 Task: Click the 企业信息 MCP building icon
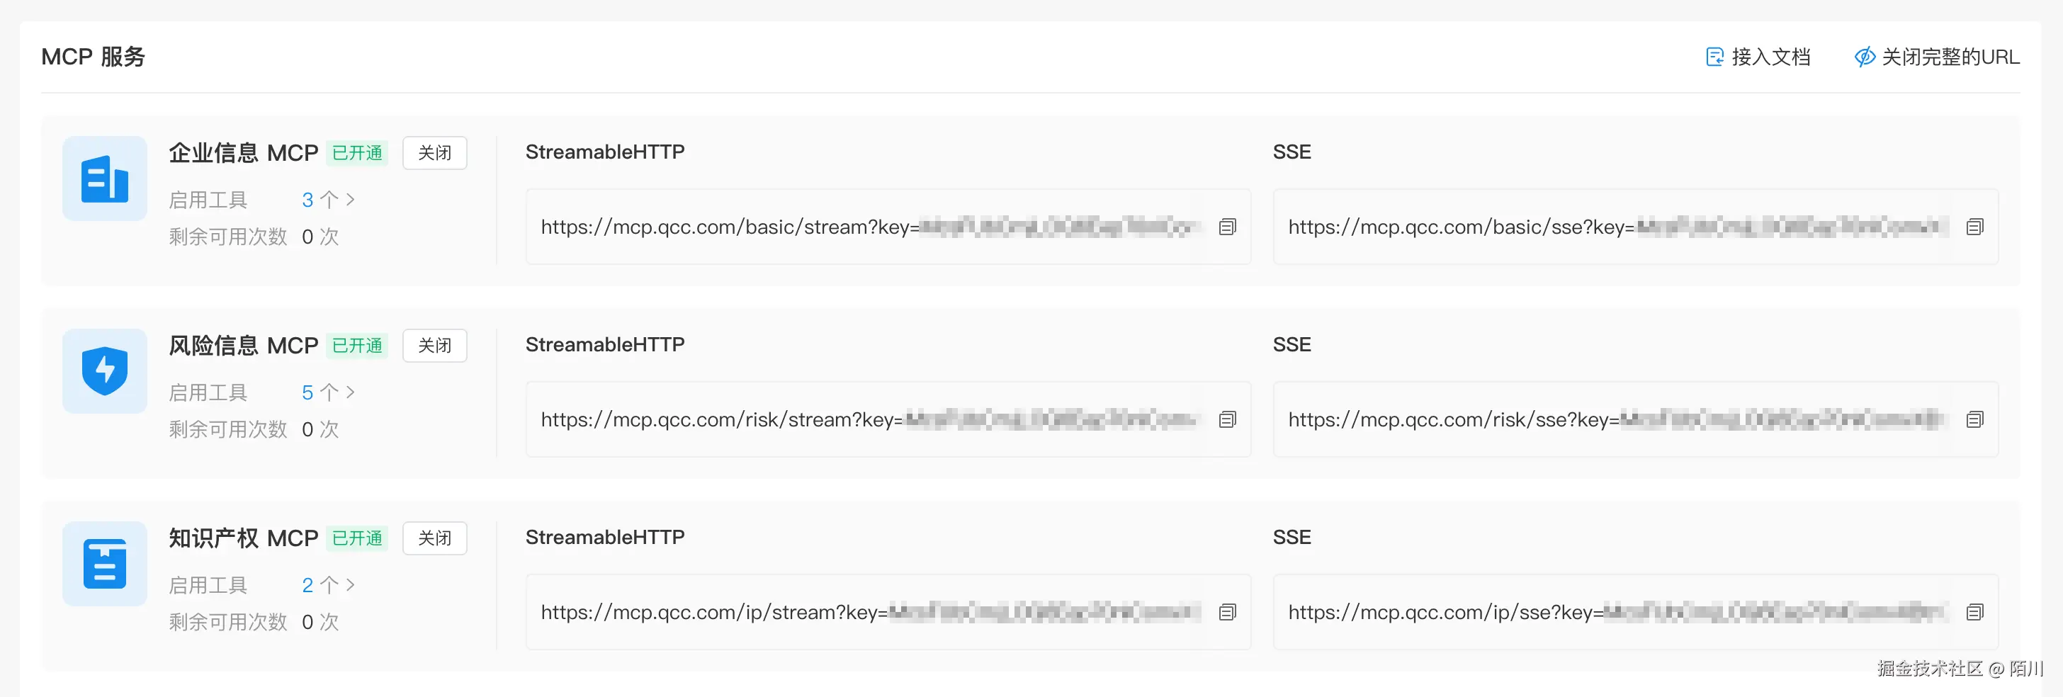(x=105, y=178)
